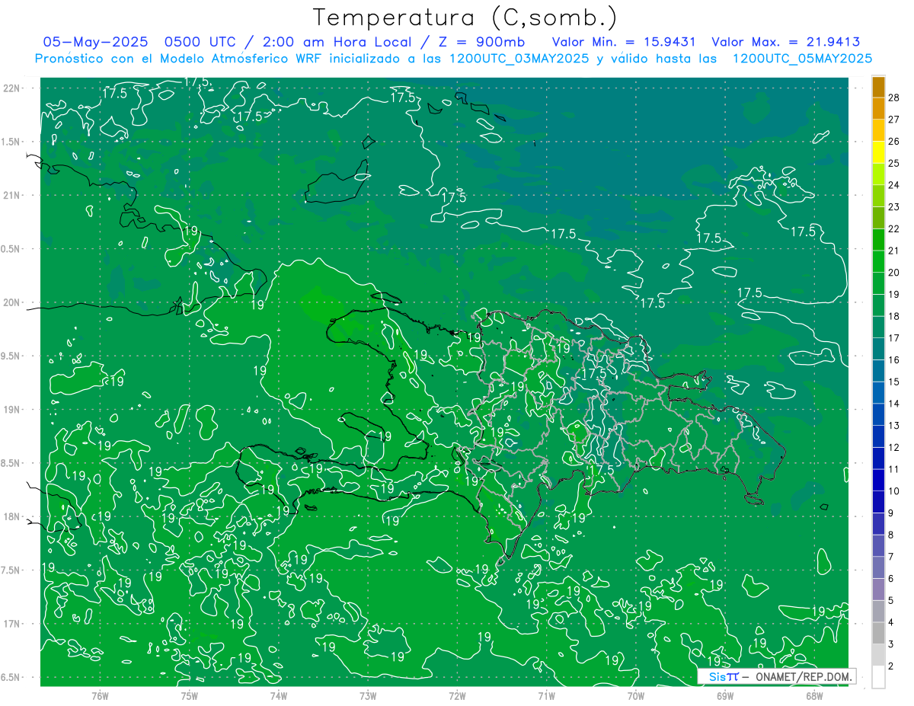Click the 16 value on the color scale
Screen dimensions: 914x706
pyautogui.click(x=894, y=359)
